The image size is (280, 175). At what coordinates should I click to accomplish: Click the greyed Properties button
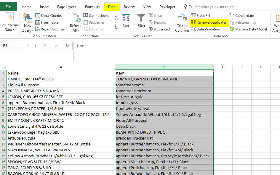point(94,22)
